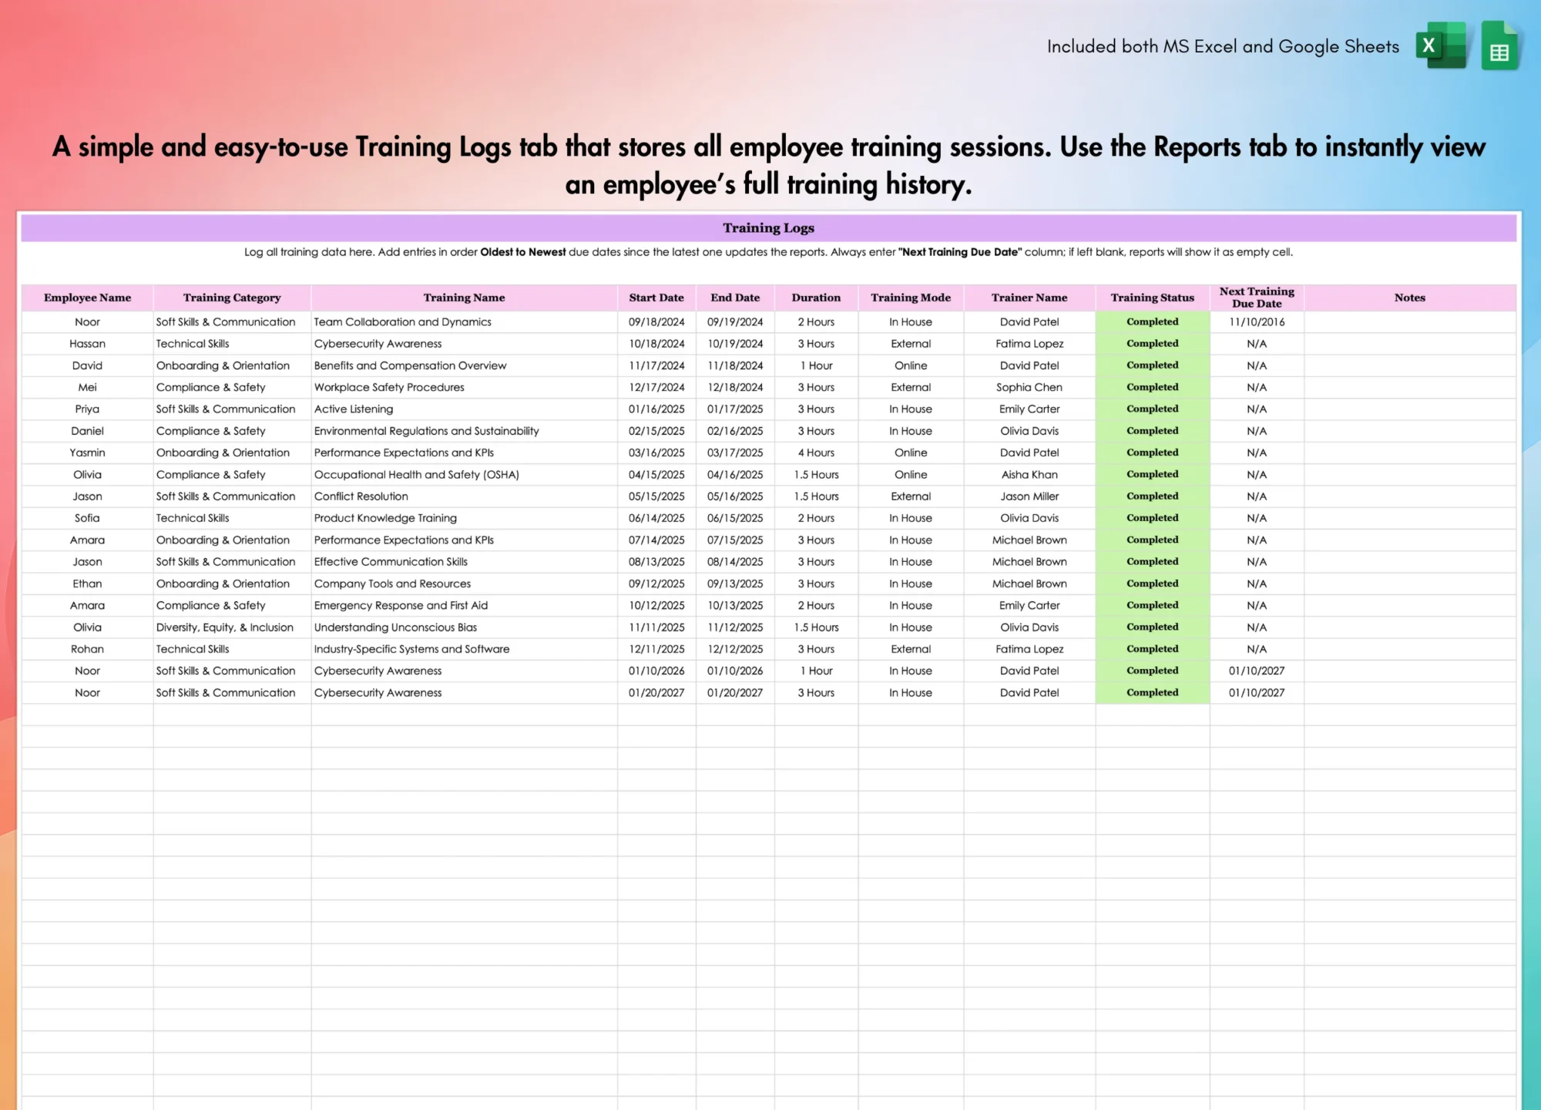This screenshot has height=1110, width=1541.
Task: Click 'N/A' due date in Sofia's row
Action: tap(1257, 518)
